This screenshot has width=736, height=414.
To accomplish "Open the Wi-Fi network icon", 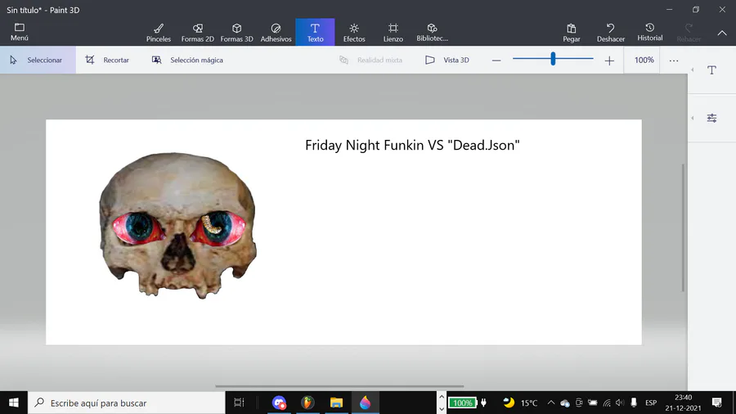I will [x=607, y=403].
